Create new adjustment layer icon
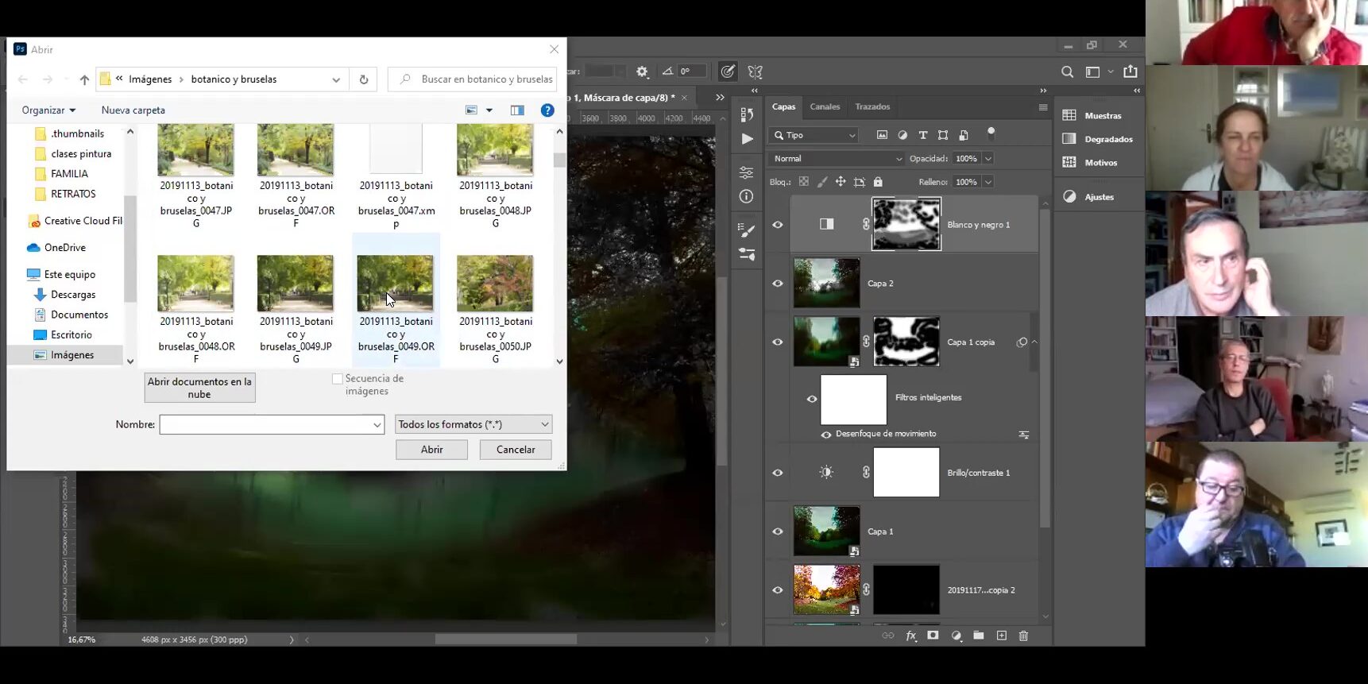The height and width of the screenshot is (684, 1368). [956, 636]
